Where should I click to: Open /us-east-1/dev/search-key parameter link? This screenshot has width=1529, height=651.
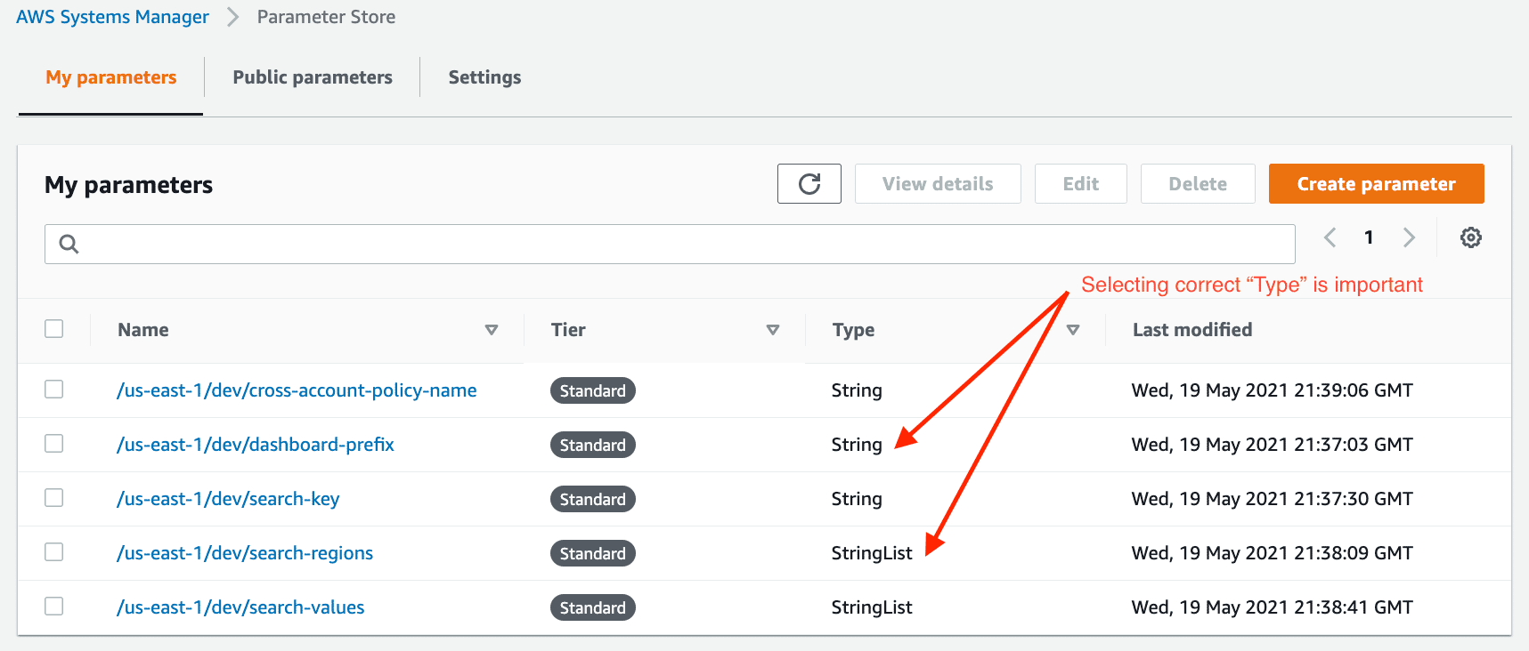coord(228,499)
